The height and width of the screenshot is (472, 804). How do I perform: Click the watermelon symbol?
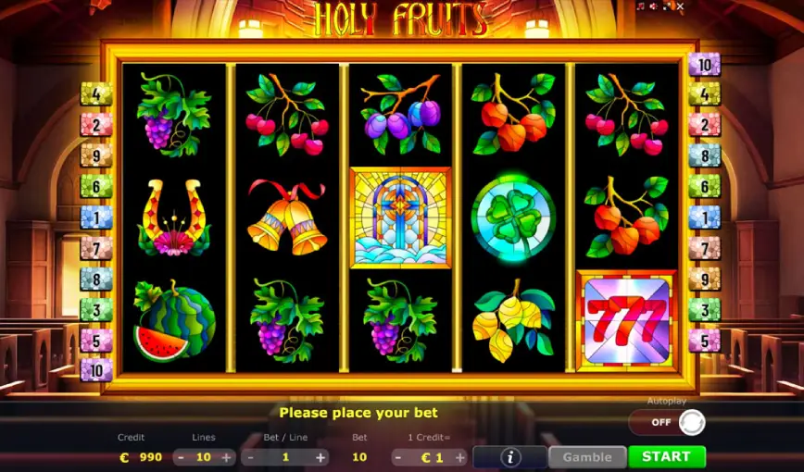click(174, 320)
